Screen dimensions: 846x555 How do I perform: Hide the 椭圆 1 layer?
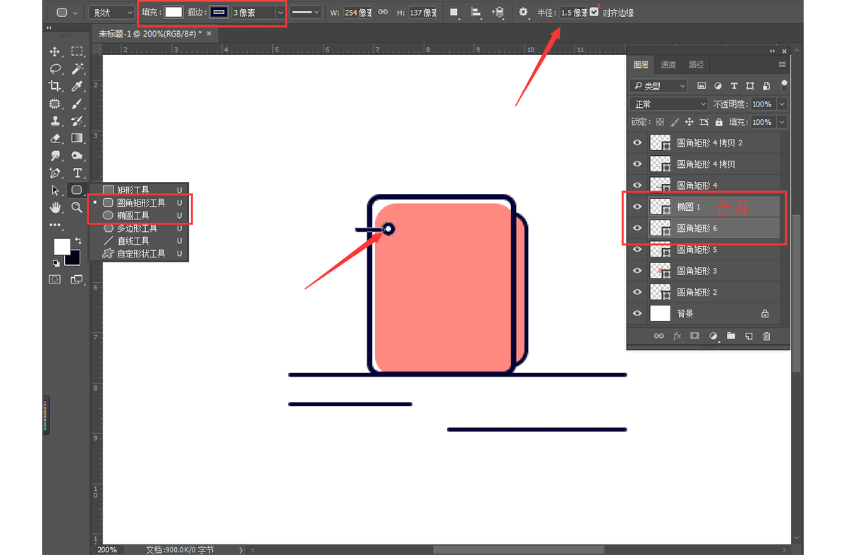(x=637, y=207)
